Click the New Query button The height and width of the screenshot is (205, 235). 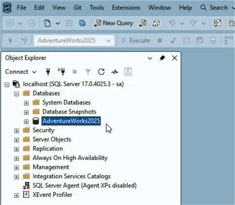[113, 23]
